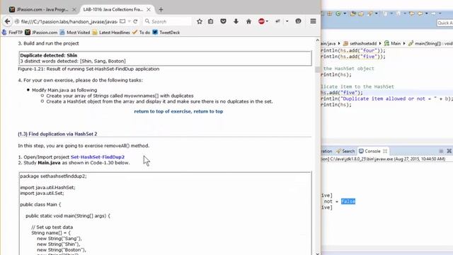
Task: Click 'Duplicate detected: Shin' output text
Action: coord(49,55)
